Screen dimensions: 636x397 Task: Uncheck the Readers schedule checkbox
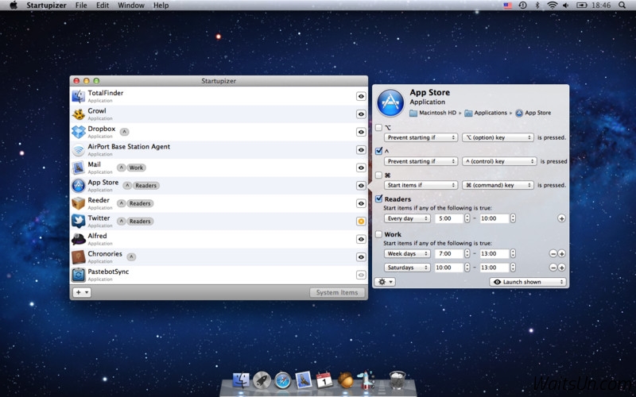[x=379, y=199]
